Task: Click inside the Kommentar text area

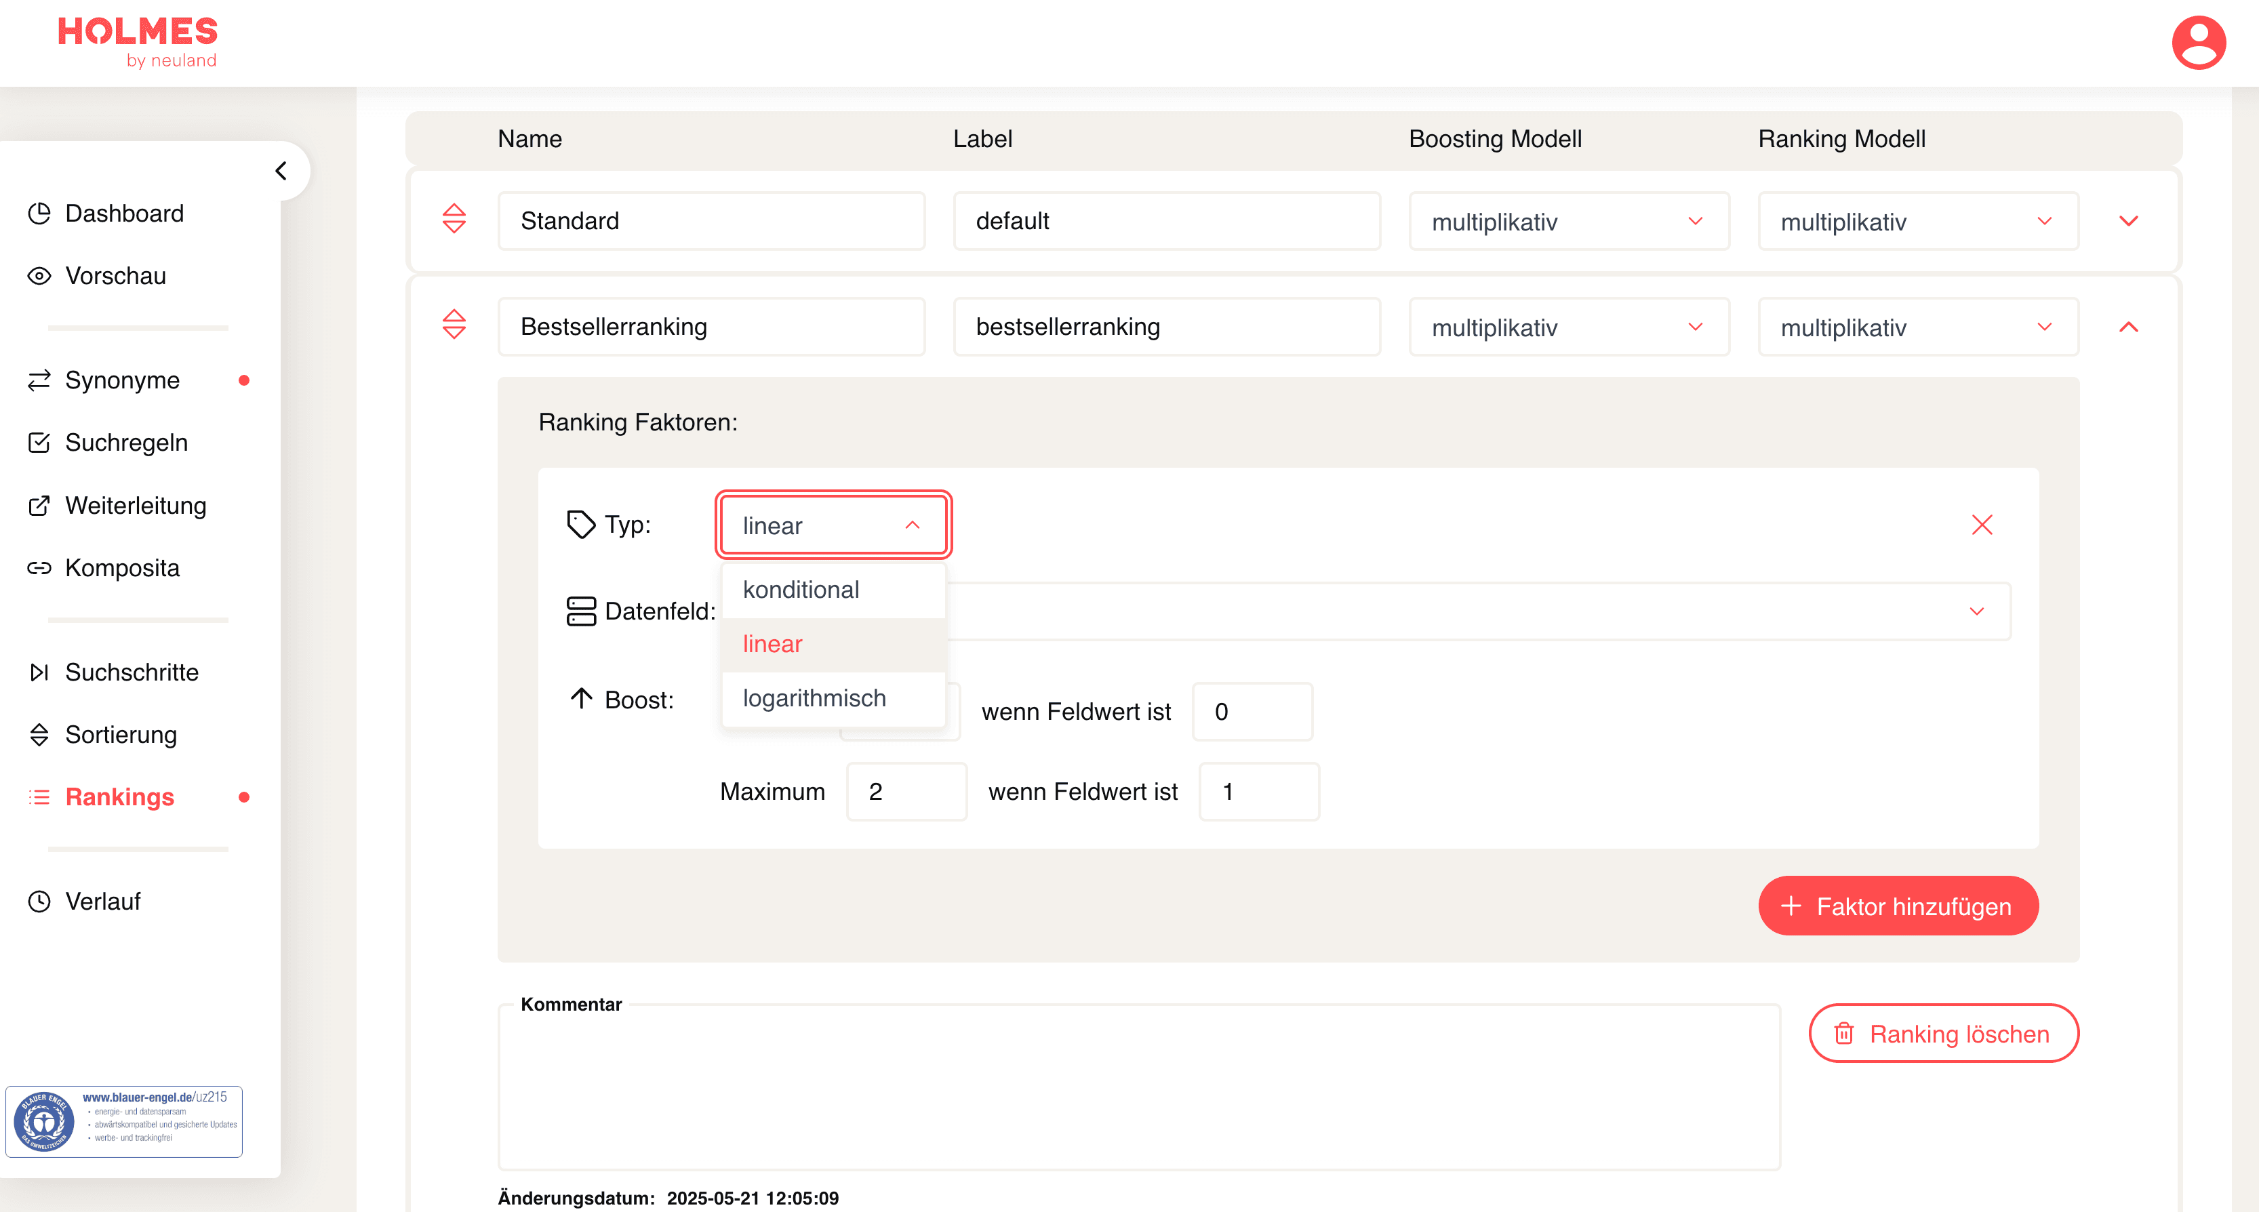Action: pyautogui.click(x=1138, y=1087)
